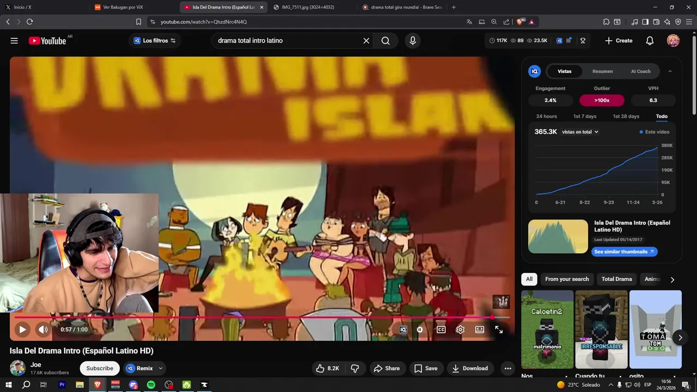Toggle autoplay switch in the player
Viewport: 697px width, 392px height.
pos(420,329)
